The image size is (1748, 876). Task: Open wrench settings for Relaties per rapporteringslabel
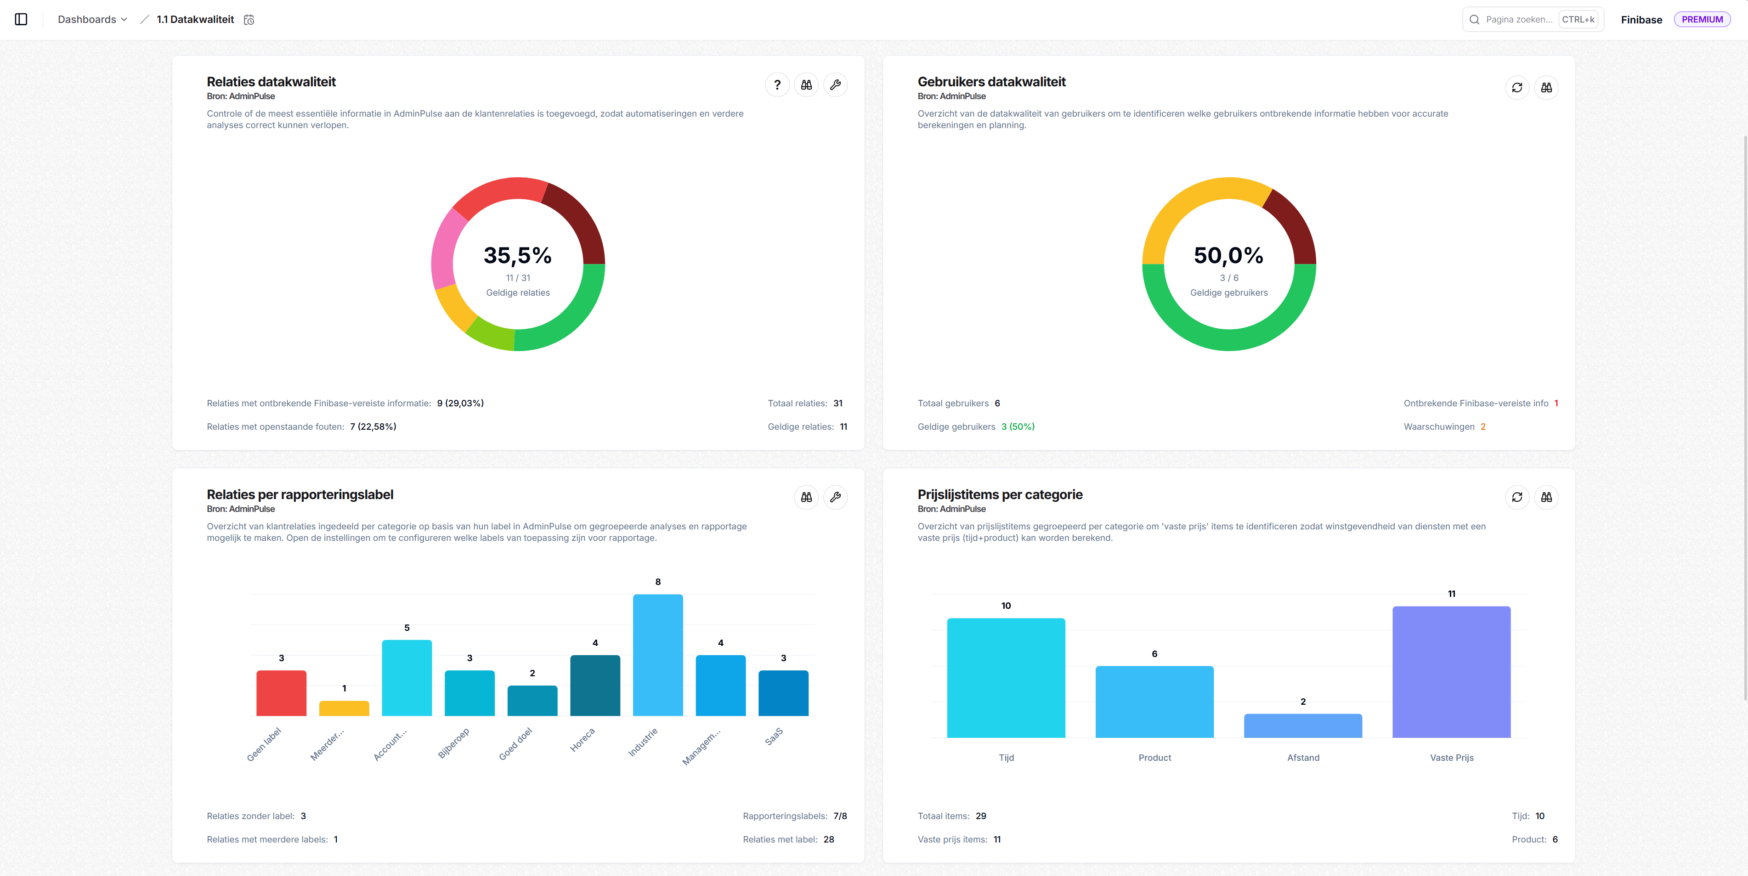(835, 497)
